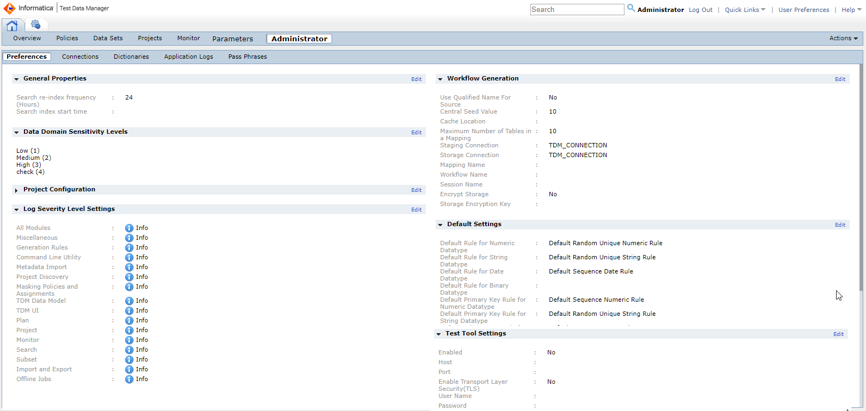The height and width of the screenshot is (411, 866).
Task: Click Info icon for Import and Export
Action: [x=129, y=370]
